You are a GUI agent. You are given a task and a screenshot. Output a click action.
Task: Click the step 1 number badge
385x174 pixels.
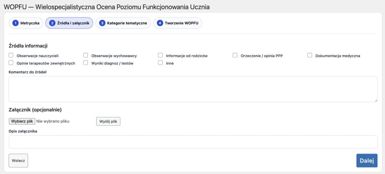[15, 23]
